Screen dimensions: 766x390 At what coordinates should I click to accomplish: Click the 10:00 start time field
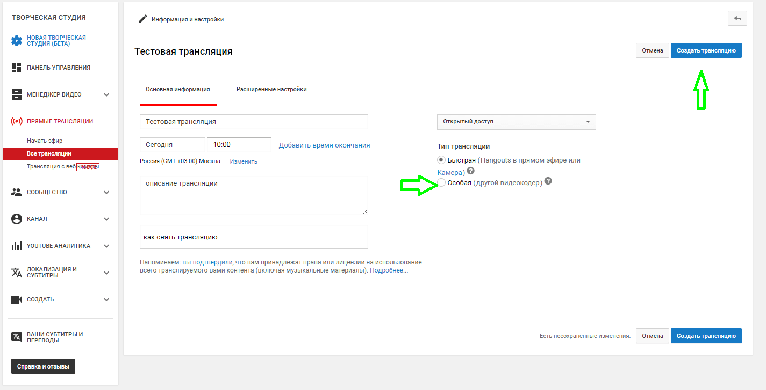[239, 145]
